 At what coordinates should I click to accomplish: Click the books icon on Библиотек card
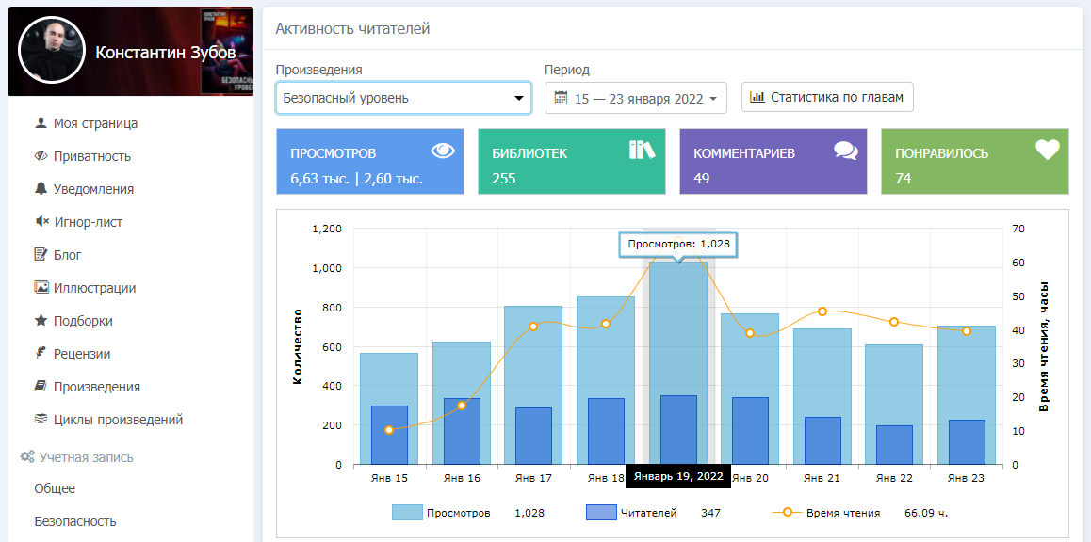point(642,151)
